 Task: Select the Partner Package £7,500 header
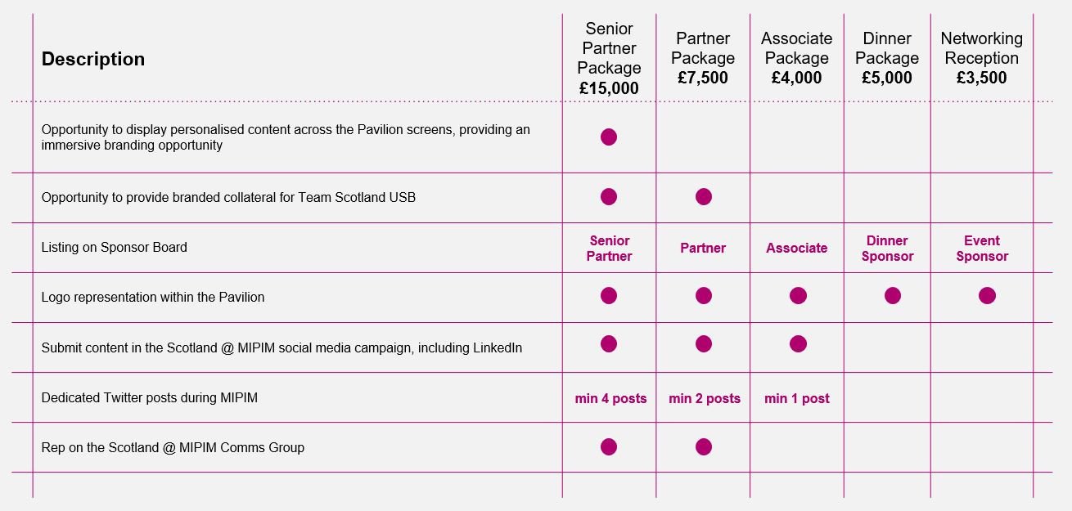703,59
